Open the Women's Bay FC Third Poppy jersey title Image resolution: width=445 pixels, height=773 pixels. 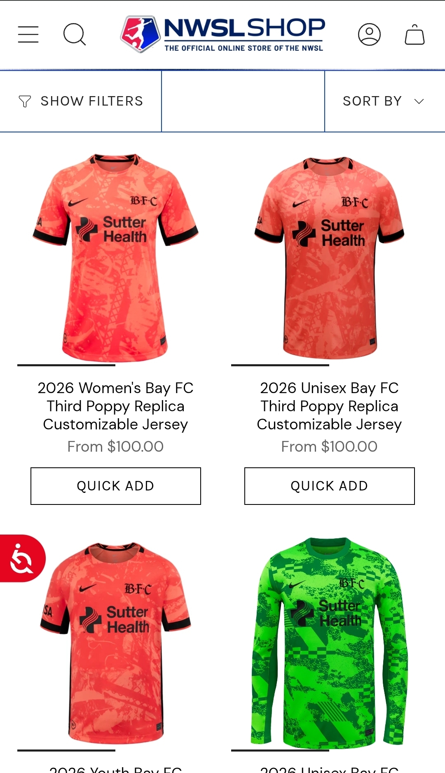tap(116, 406)
